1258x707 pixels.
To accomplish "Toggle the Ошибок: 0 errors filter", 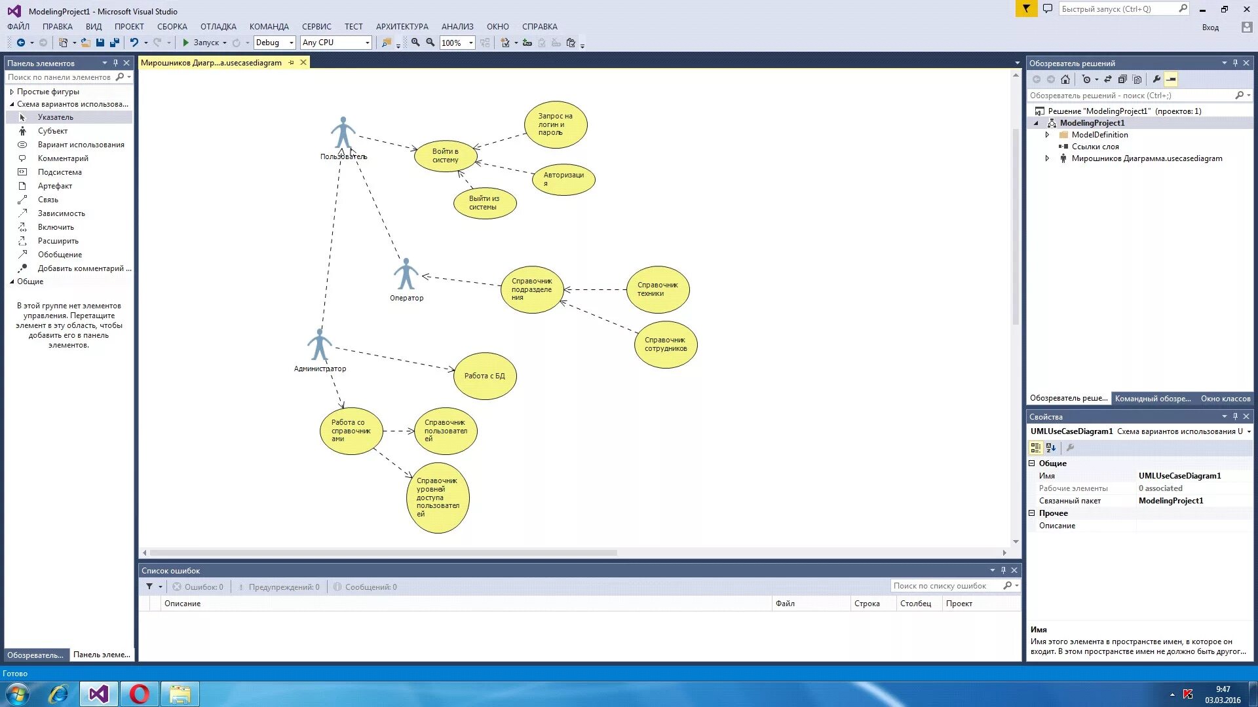I will tap(198, 587).
